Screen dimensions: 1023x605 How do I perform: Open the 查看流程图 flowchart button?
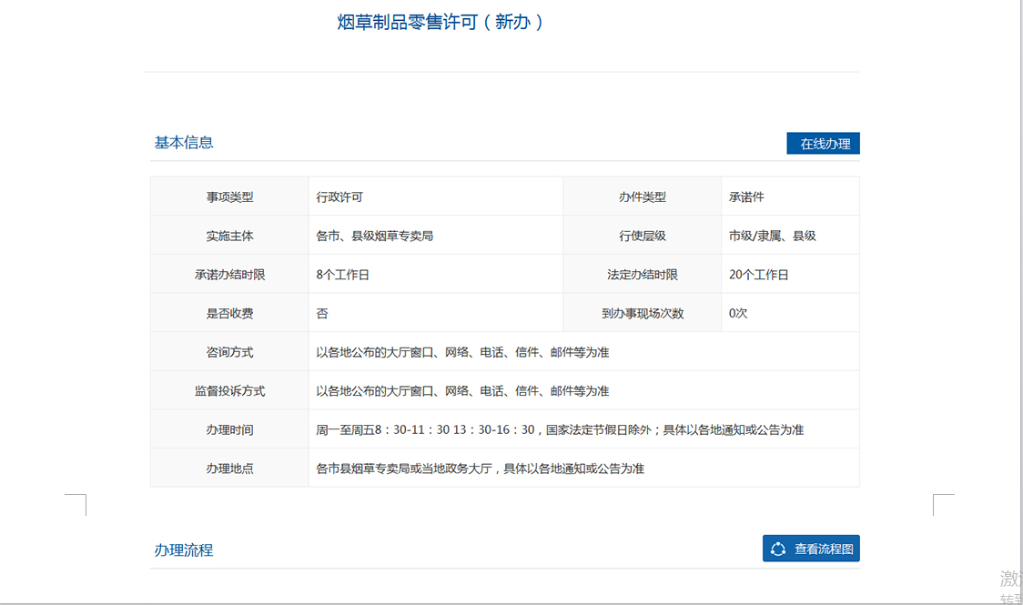click(811, 549)
